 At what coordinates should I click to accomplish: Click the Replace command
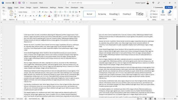coord(154,14)
